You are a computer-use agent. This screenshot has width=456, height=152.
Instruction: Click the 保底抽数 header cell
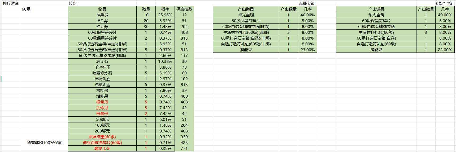click(x=184, y=9)
